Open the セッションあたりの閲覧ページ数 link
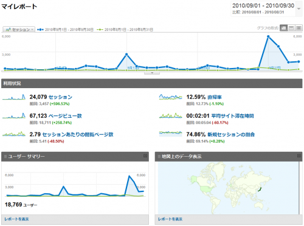 78,134
